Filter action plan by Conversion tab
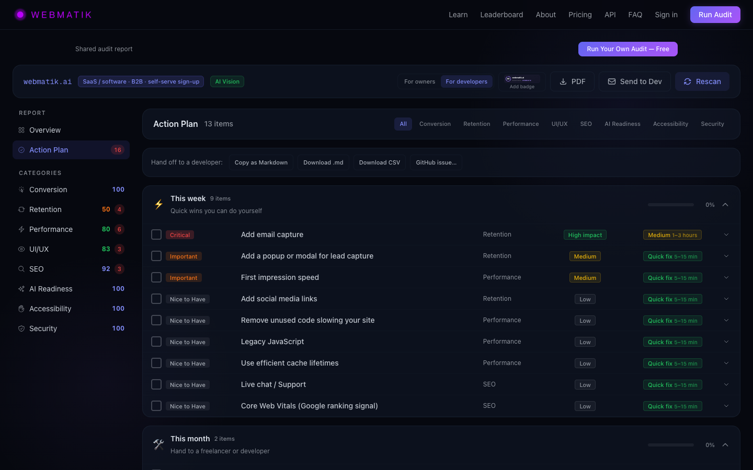The image size is (753, 470). click(435, 124)
